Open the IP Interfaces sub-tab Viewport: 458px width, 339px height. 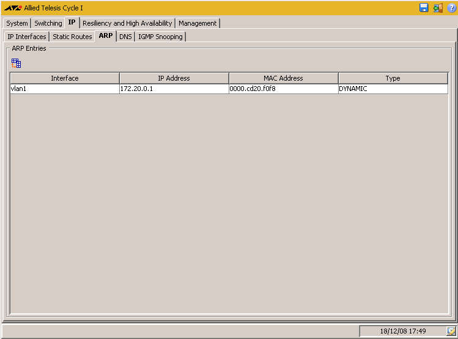[27, 37]
